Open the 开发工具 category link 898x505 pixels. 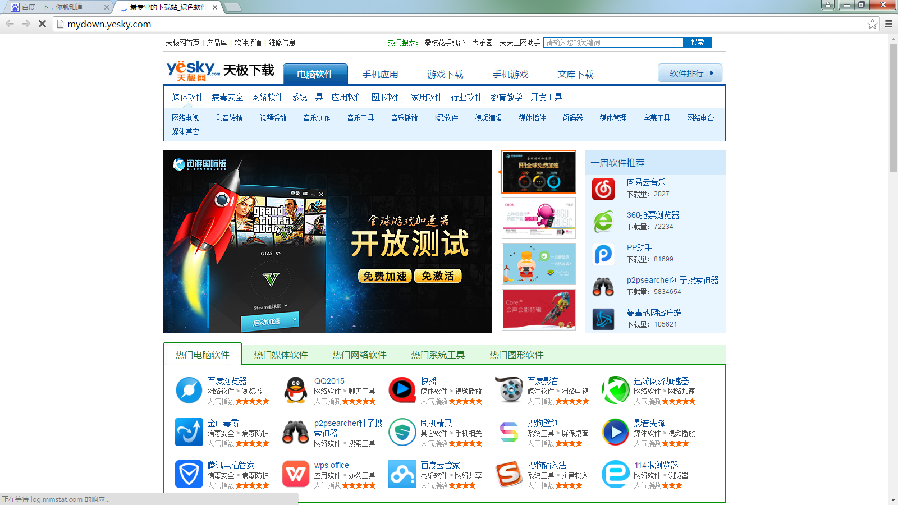[x=546, y=97]
